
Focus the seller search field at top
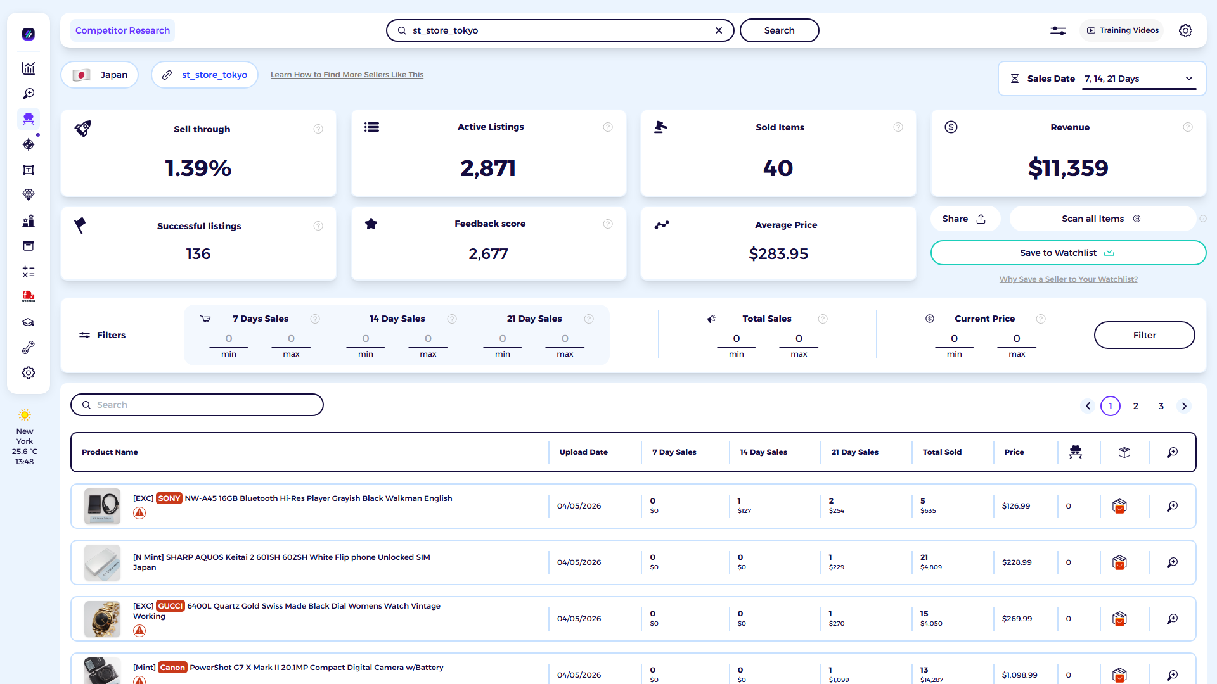click(x=560, y=30)
